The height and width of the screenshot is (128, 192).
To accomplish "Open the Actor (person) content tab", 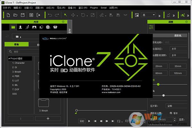I will [x=20, y=27].
